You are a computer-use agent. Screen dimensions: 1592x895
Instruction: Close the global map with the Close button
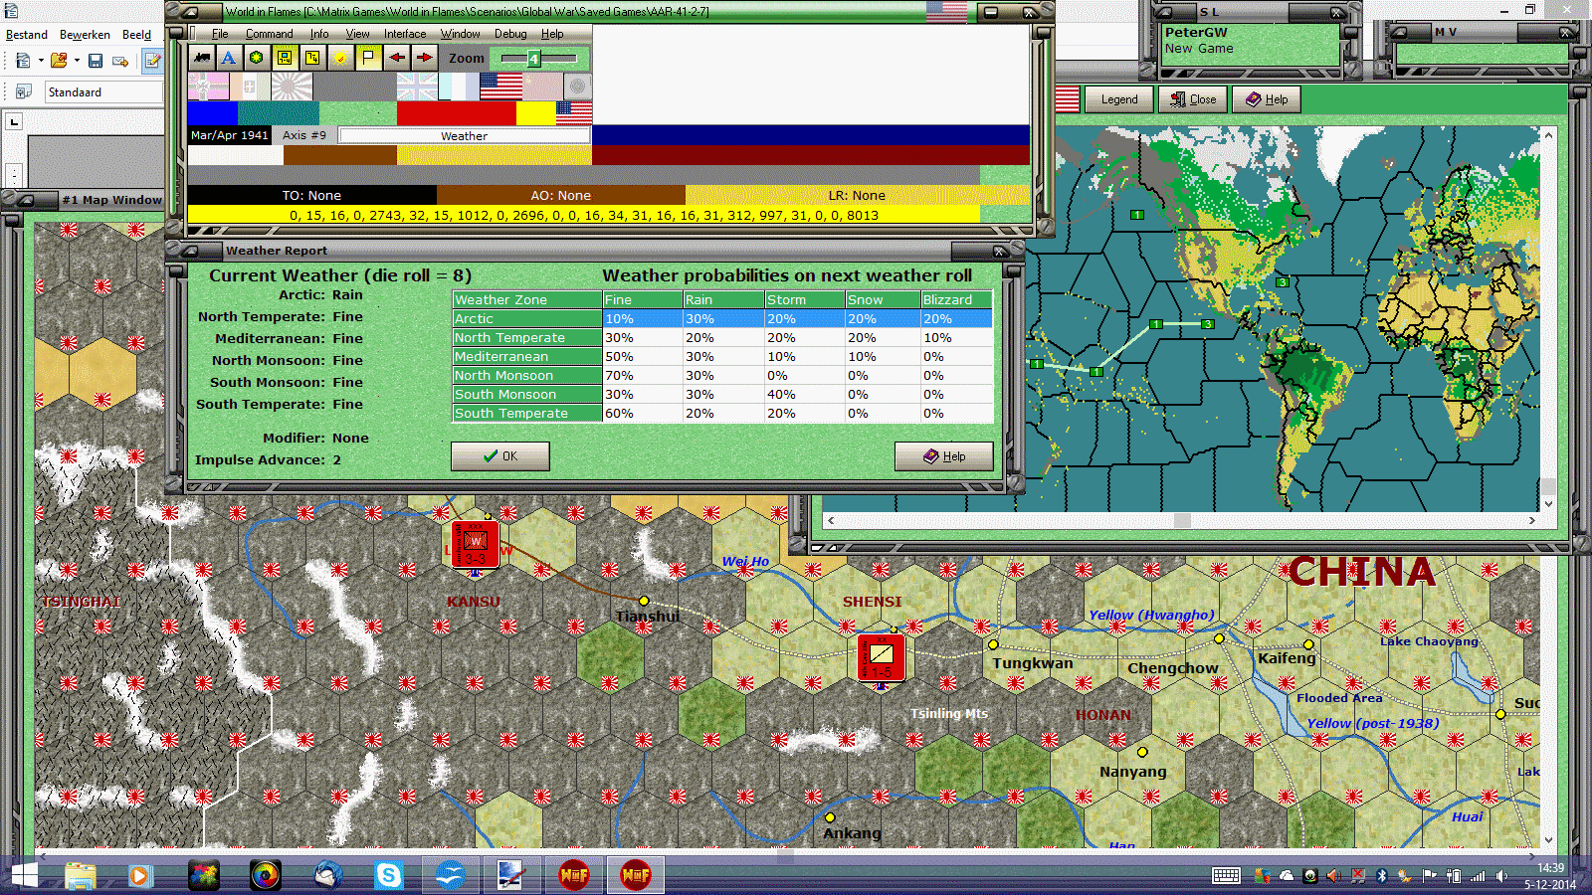coord(1193,99)
